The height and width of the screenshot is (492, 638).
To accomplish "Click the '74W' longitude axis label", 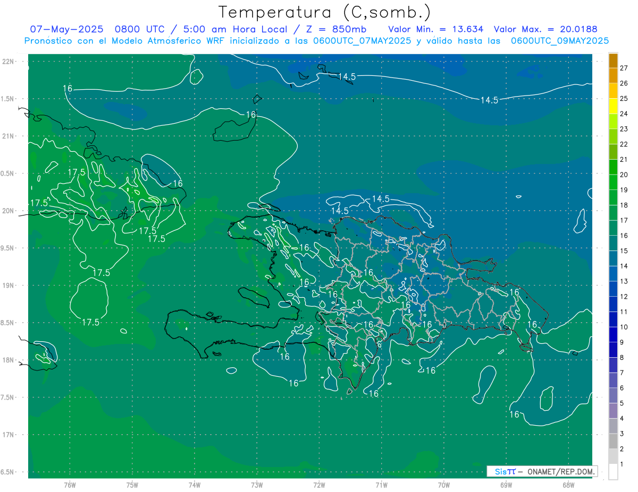I will tap(195, 485).
